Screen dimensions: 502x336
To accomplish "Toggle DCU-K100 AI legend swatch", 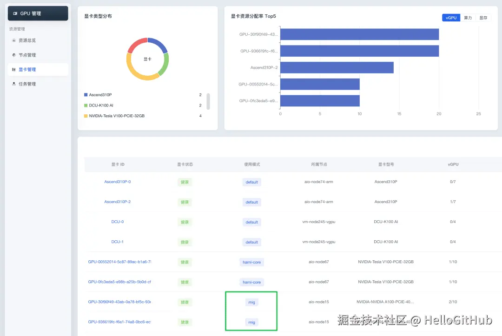I will (x=86, y=105).
